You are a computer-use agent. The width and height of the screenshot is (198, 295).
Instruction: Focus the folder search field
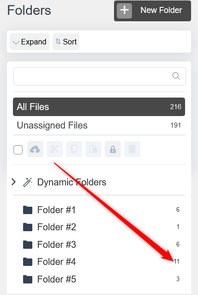tap(100, 76)
